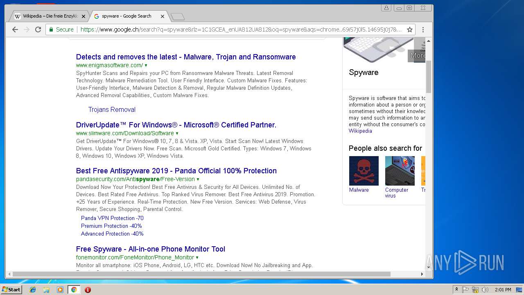The width and height of the screenshot is (524, 295).
Task: Expand the fonemonitor.com ad dropdown arrow
Action: 197,258
